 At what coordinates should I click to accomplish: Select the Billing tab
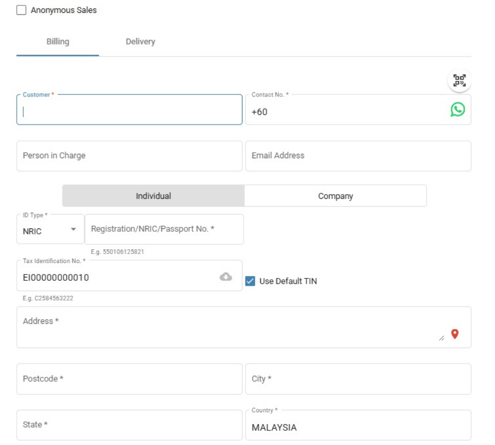click(x=58, y=42)
